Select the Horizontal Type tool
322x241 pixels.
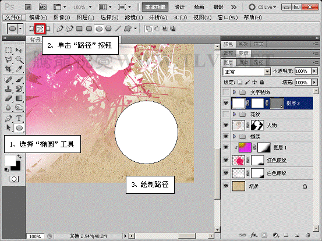[19, 118]
